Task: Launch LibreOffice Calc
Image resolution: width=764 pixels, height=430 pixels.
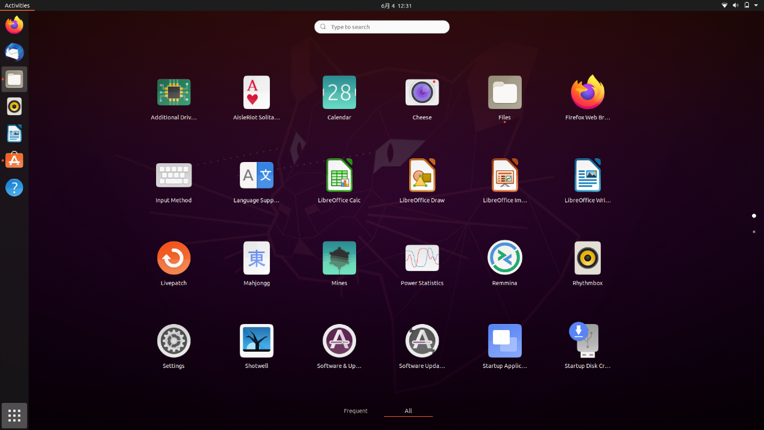Action: pyautogui.click(x=339, y=175)
